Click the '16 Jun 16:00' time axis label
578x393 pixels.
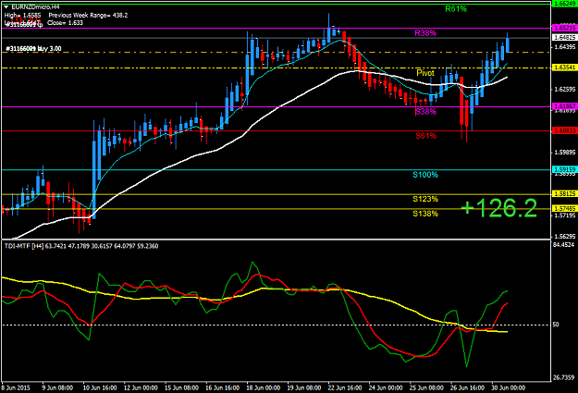223,387
